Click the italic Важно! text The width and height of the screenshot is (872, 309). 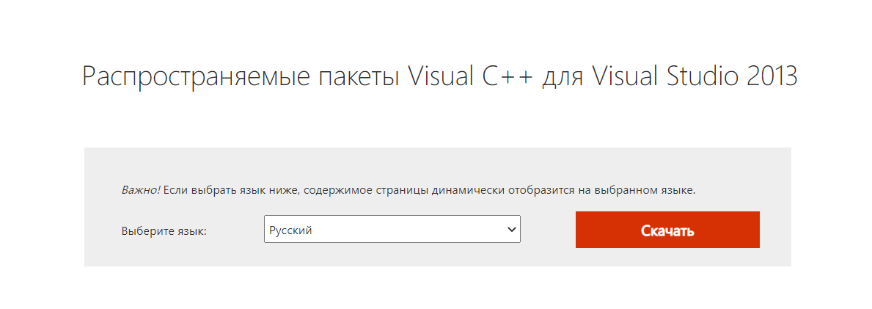point(141,190)
